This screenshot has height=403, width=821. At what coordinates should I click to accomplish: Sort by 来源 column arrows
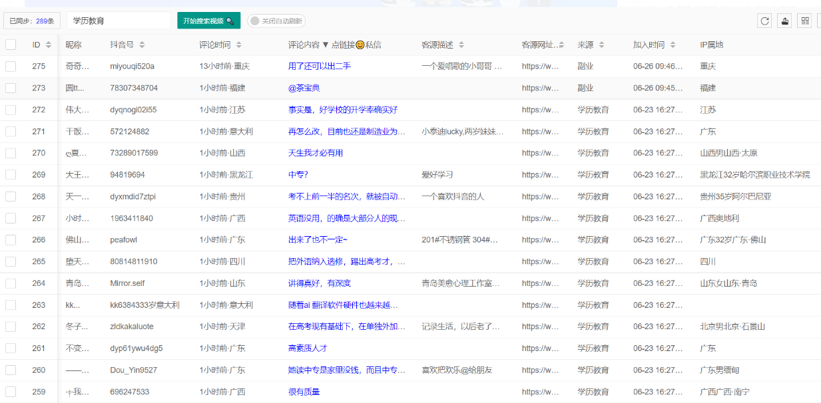click(601, 45)
